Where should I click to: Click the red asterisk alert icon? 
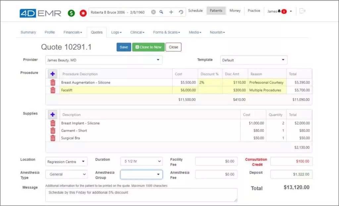coord(82,13)
